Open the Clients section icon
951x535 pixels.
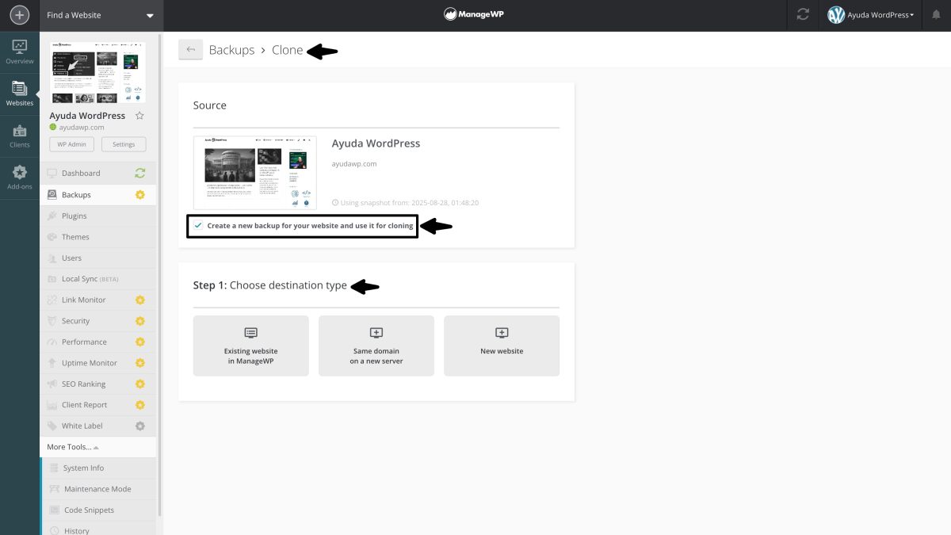click(x=19, y=133)
